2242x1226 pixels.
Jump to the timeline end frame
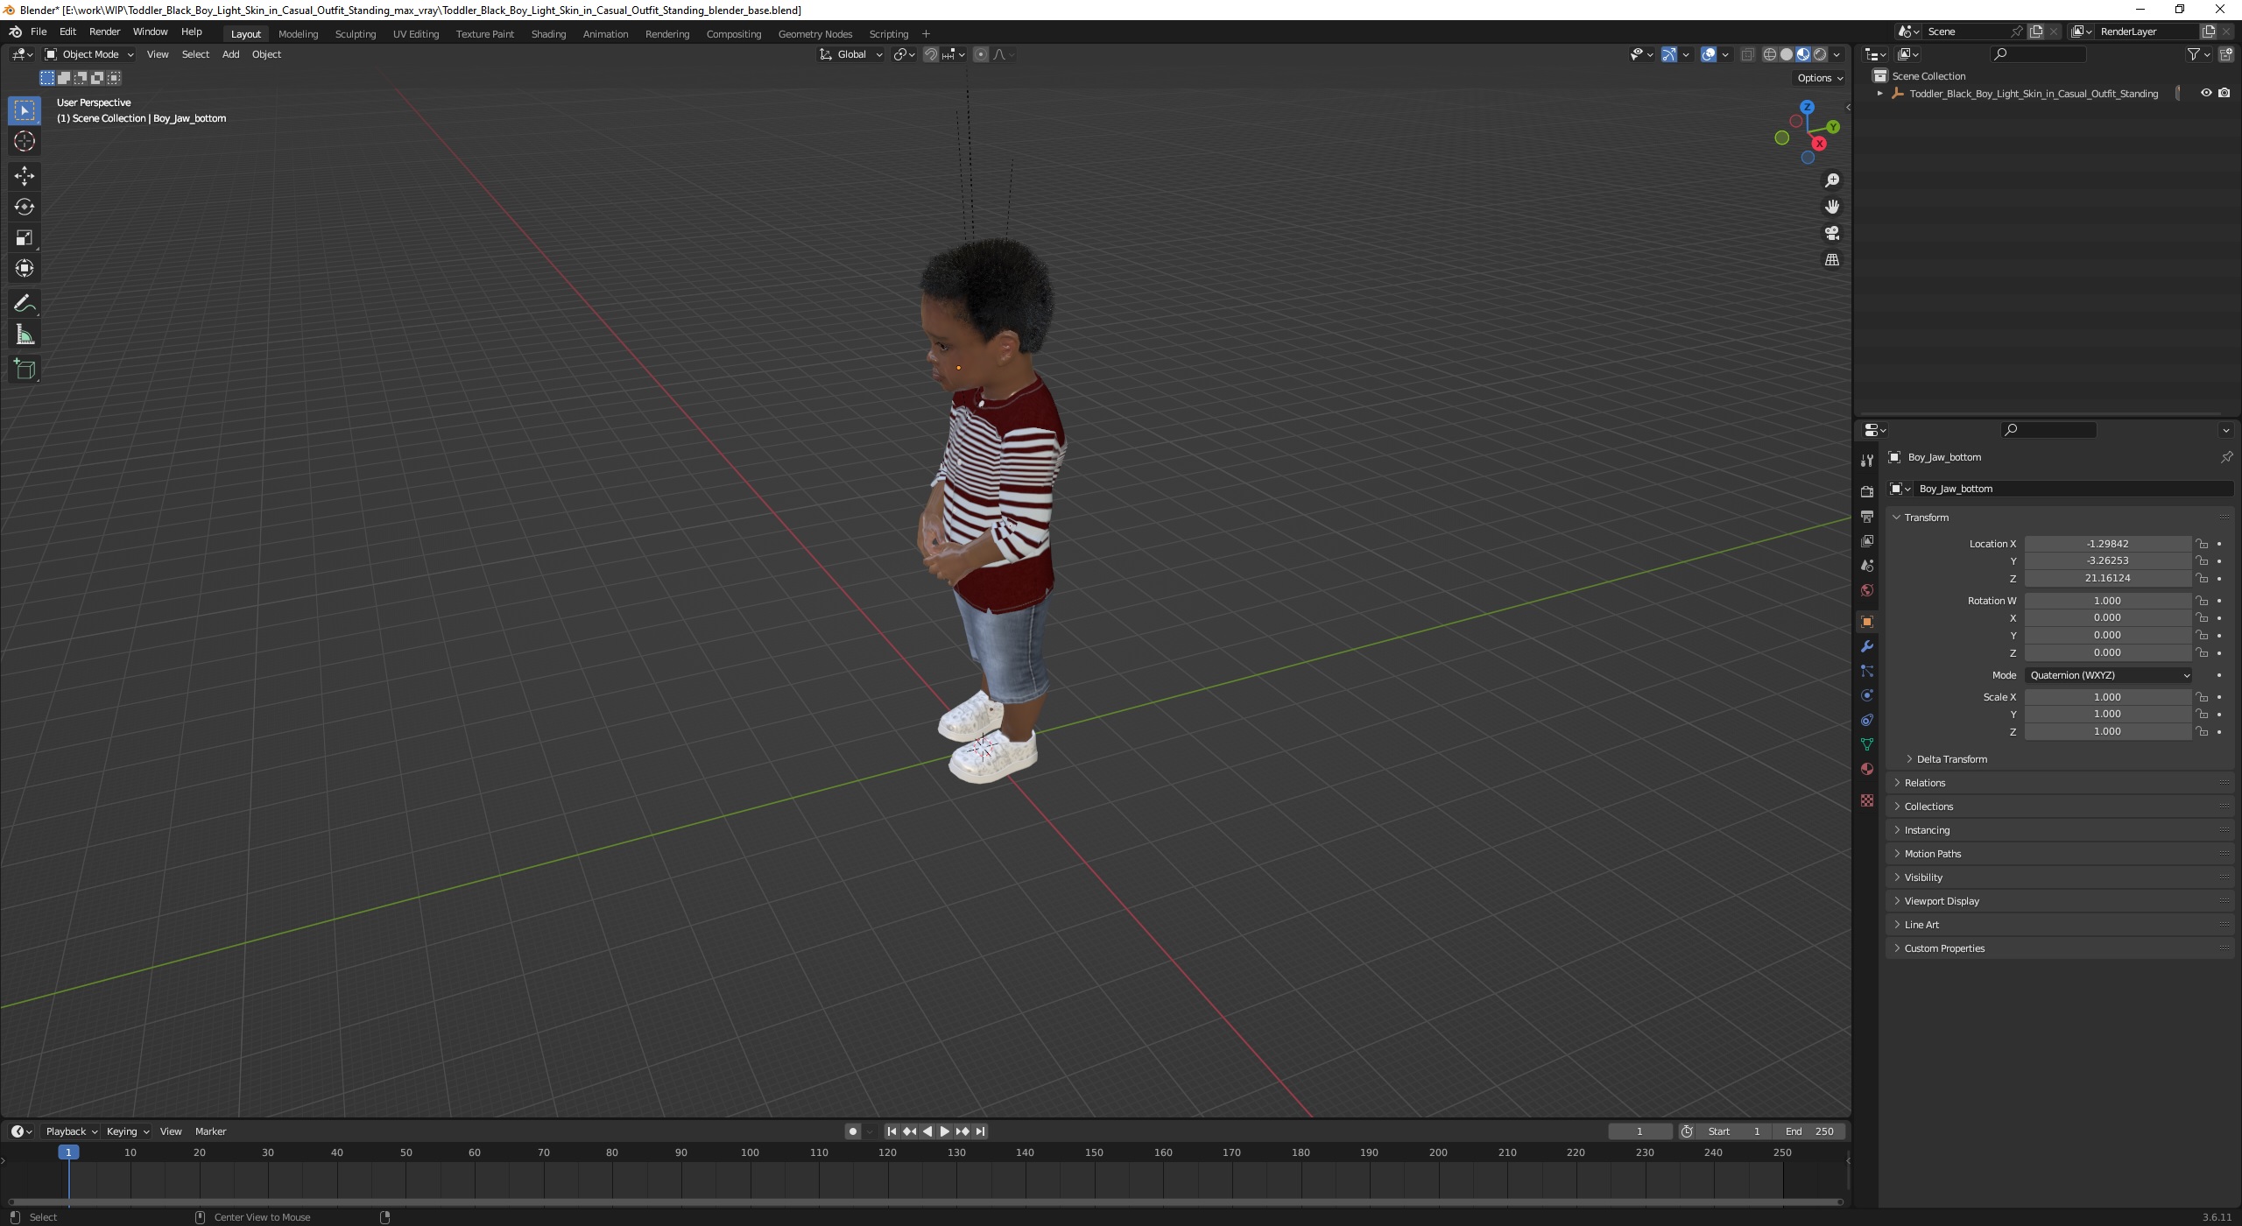click(981, 1131)
